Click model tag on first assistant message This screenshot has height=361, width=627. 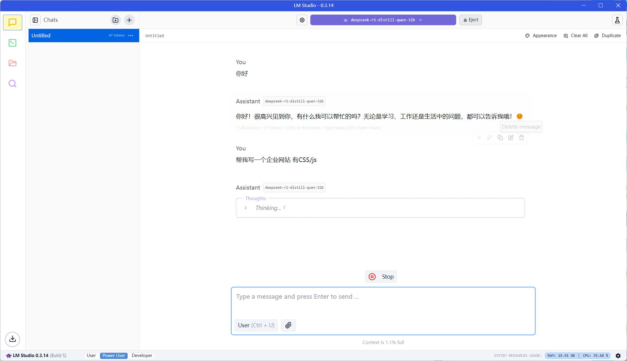click(x=294, y=101)
